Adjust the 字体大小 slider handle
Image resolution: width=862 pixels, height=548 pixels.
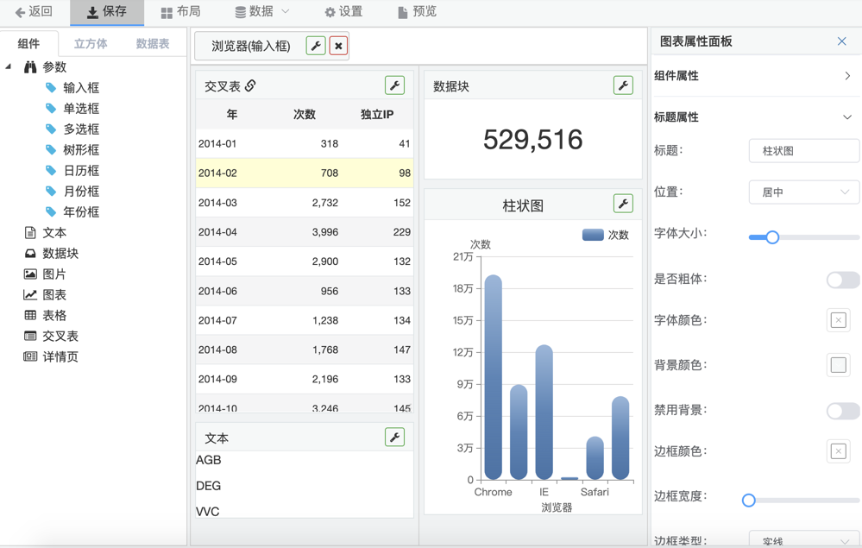(772, 237)
